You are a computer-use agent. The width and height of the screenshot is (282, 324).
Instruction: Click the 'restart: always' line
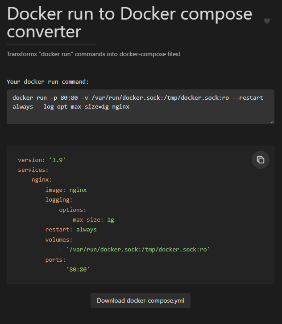[71, 230]
